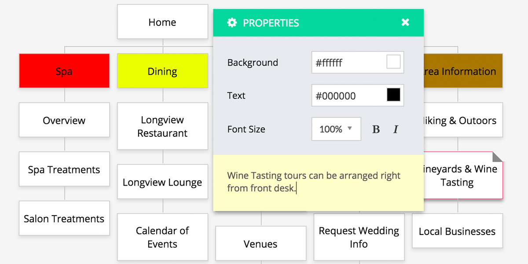Screen dimensions: 528x264
Task: Select the Longview Lounge page box
Action: click(162, 182)
